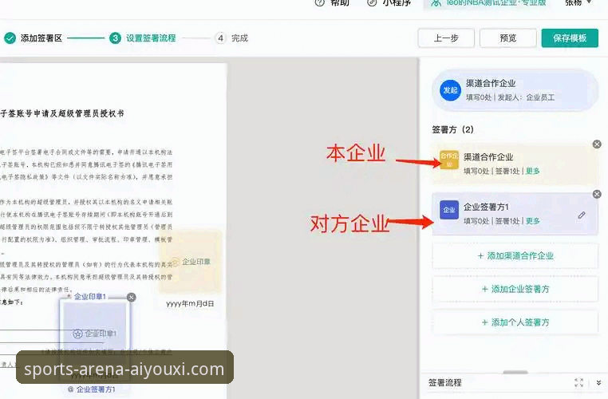Click the 保存模板 button

coord(570,38)
